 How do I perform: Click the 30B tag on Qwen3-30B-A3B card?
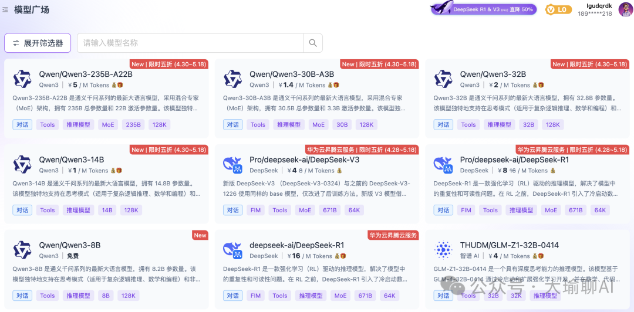click(342, 124)
